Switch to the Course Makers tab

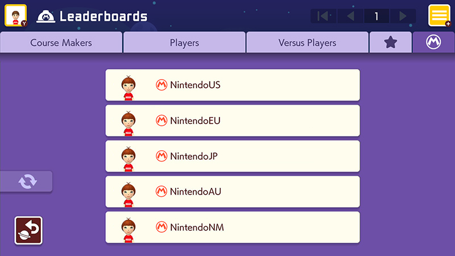pos(61,42)
